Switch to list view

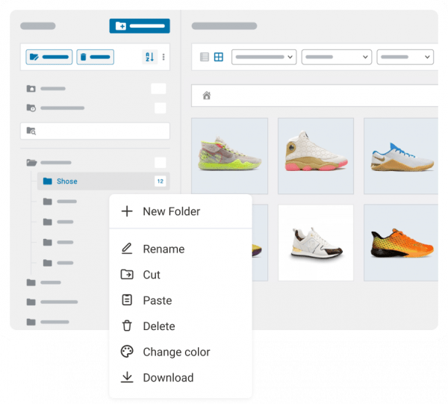click(205, 57)
